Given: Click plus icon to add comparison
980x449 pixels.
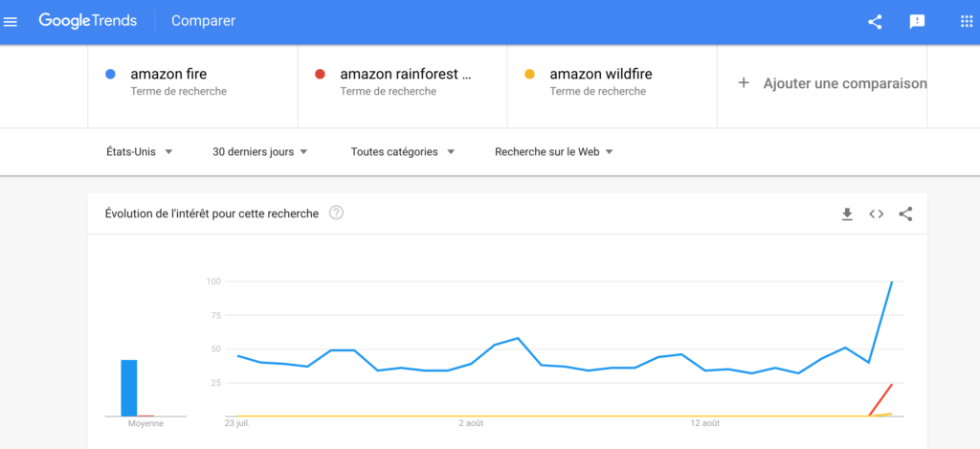Looking at the screenshot, I should [x=743, y=83].
